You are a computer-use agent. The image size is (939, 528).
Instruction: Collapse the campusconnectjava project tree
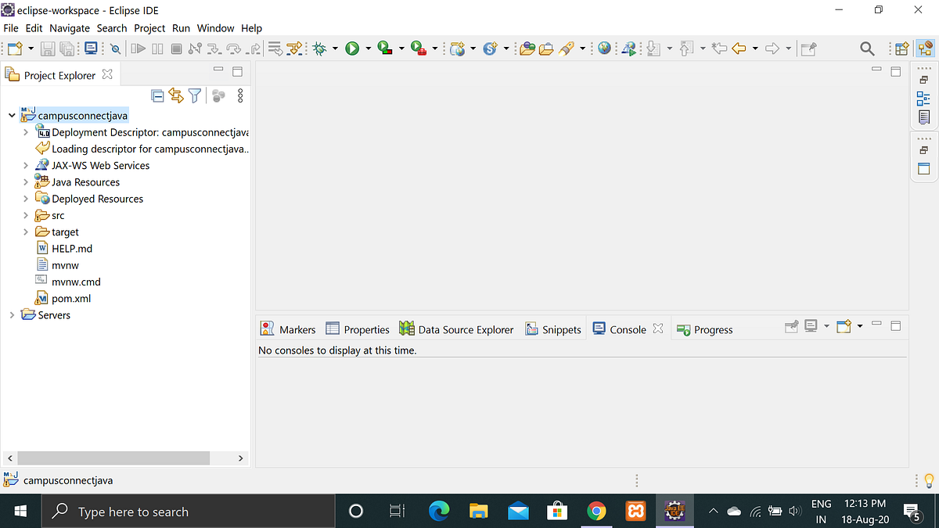(x=11, y=115)
